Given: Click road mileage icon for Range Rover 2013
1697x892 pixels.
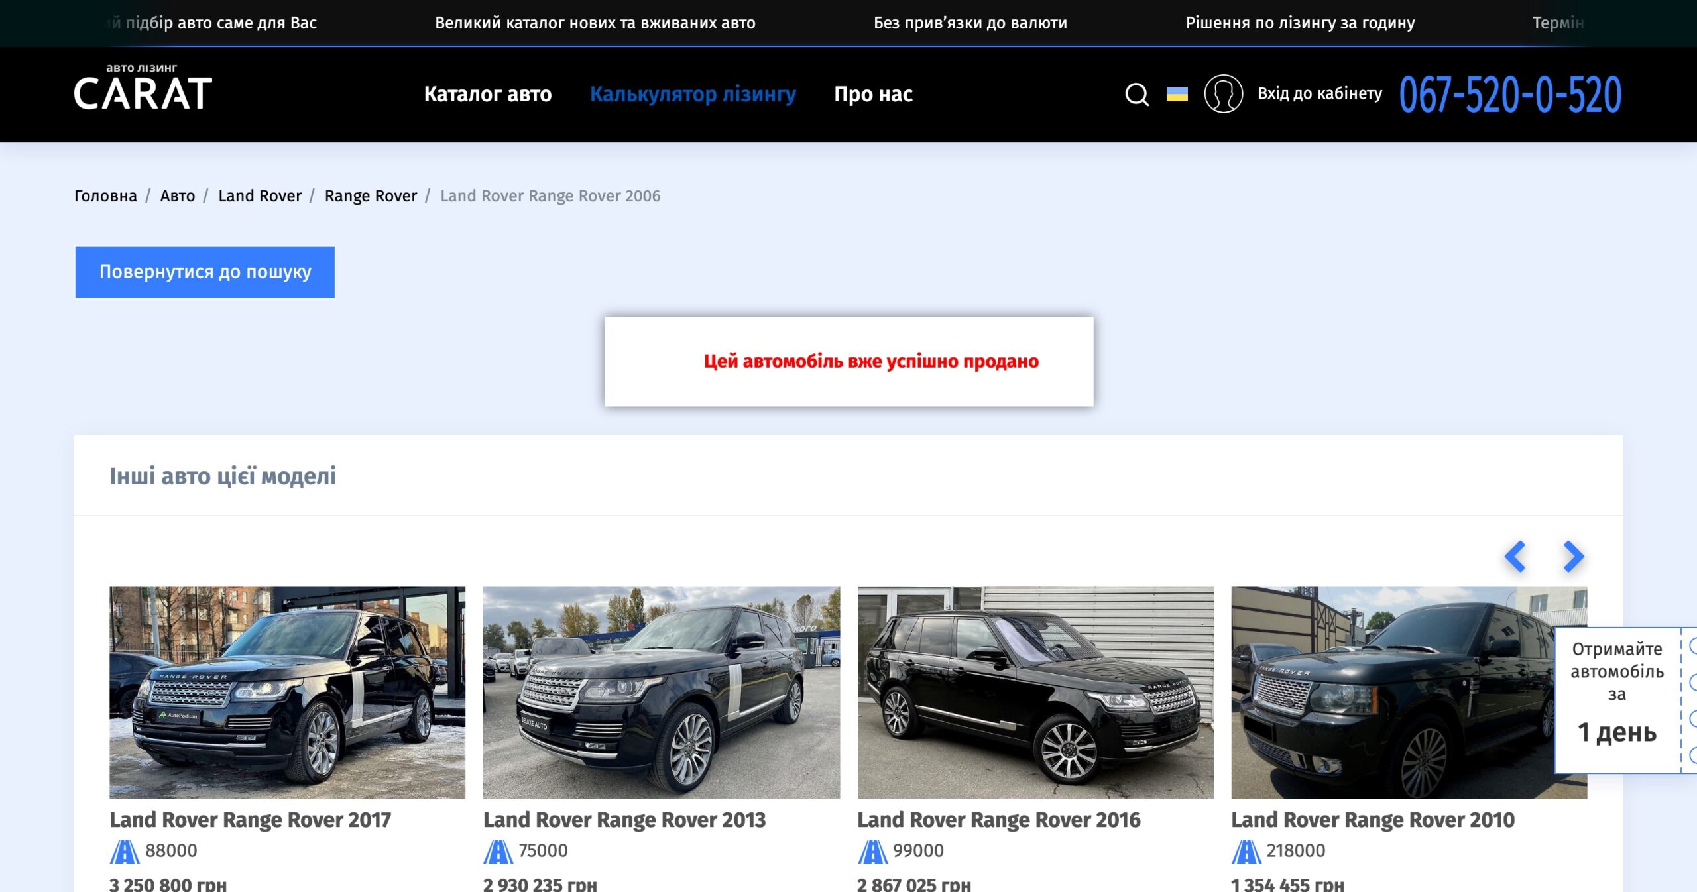Looking at the screenshot, I should pyautogui.click(x=498, y=851).
